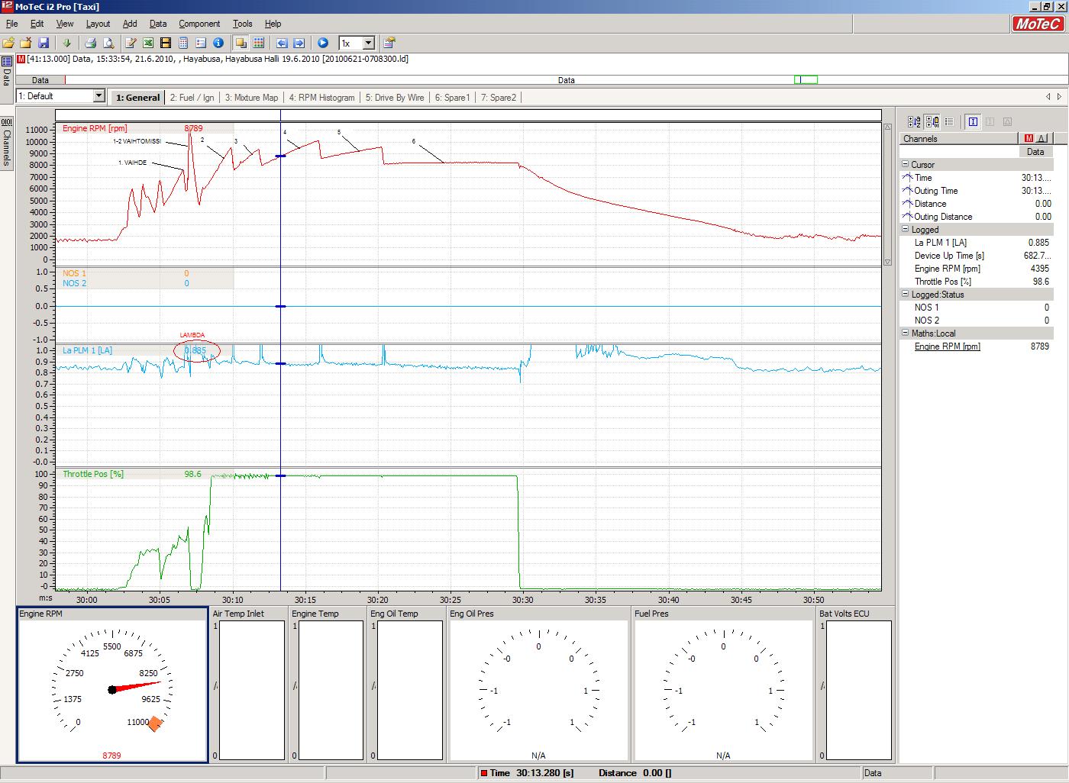Click the Engine RPM dial gauge
This screenshot has width=1069, height=783.
(x=112, y=685)
